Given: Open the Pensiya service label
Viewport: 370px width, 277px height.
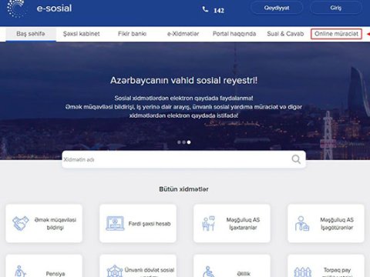Looking at the screenshot, I should (x=55, y=274).
